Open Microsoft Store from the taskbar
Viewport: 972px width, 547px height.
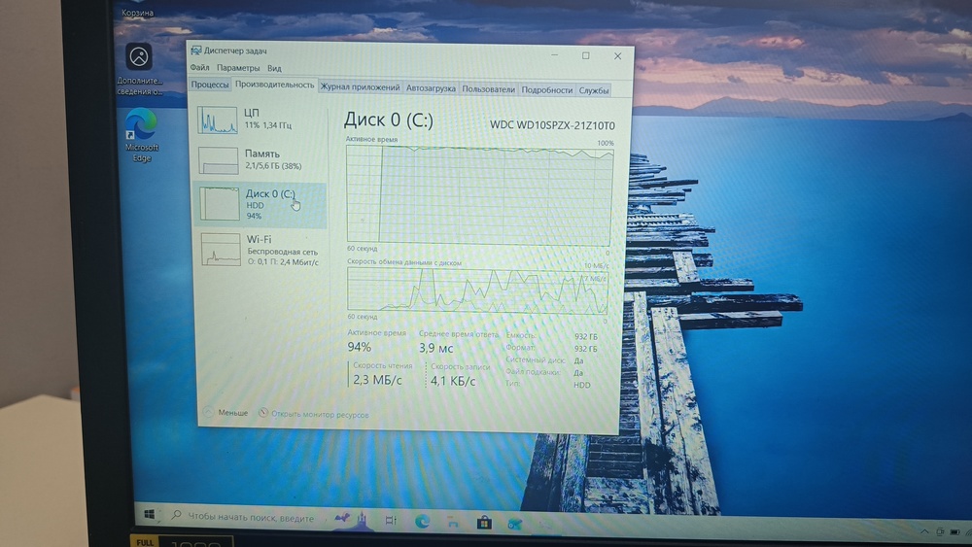484,523
